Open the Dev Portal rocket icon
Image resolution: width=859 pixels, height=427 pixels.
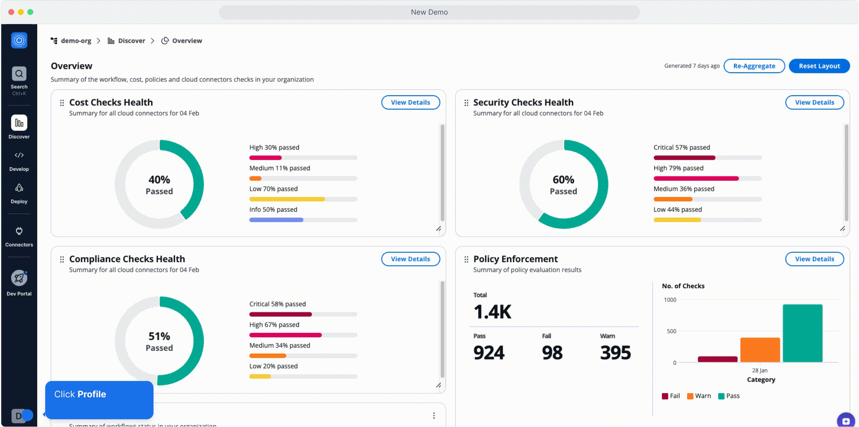[x=19, y=278]
